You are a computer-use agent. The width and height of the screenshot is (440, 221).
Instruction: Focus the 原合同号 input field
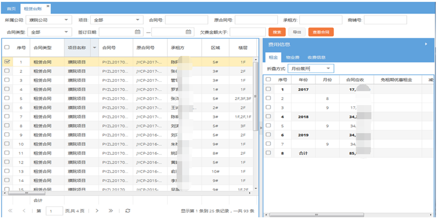[x=256, y=20]
